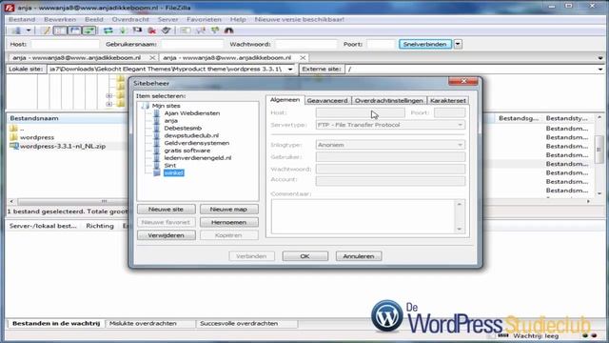Click the reconnect to last server icon

167,30
